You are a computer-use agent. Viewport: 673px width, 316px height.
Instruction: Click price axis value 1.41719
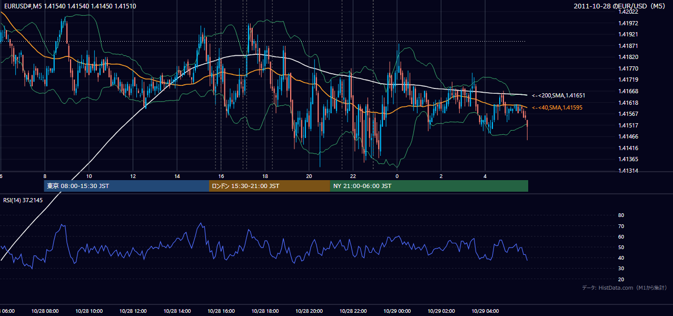[629, 80]
